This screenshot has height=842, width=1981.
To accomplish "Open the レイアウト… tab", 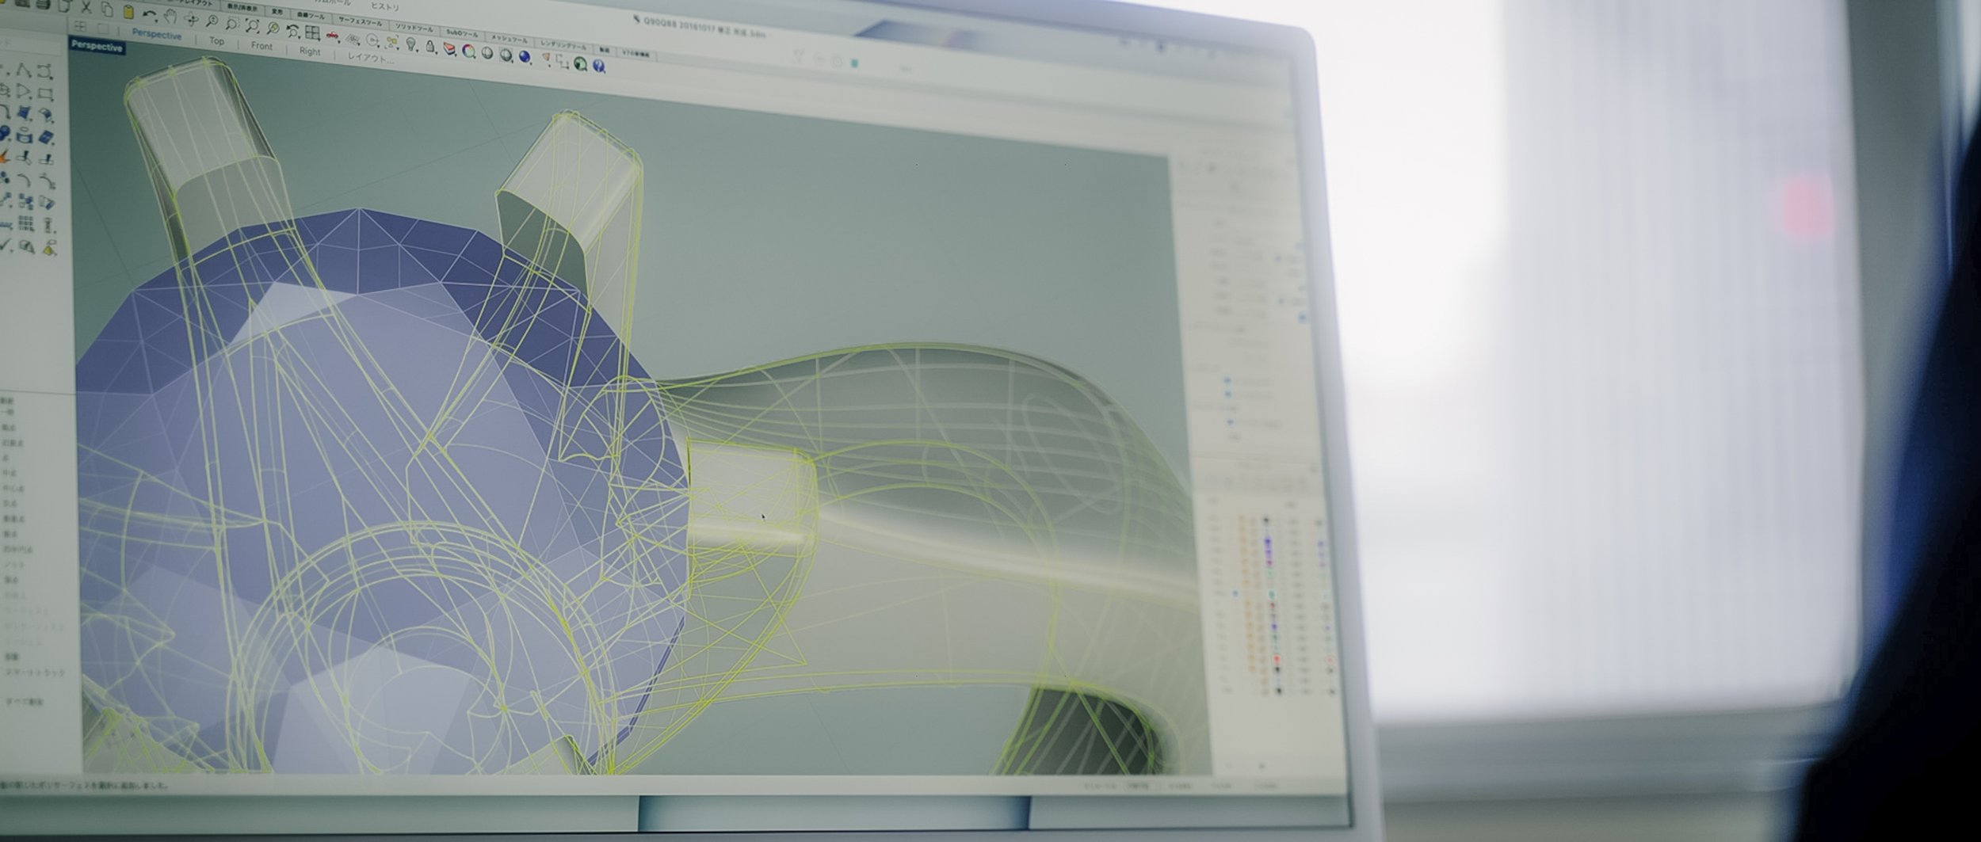I will 370,58.
